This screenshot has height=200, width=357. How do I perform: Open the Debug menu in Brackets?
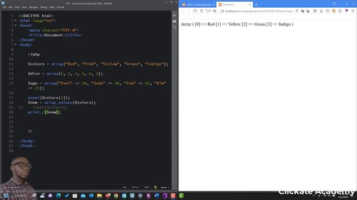[x=44, y=7]
